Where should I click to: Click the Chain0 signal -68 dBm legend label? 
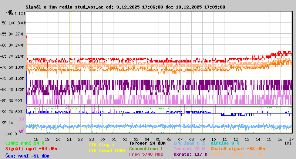(238, 149)
